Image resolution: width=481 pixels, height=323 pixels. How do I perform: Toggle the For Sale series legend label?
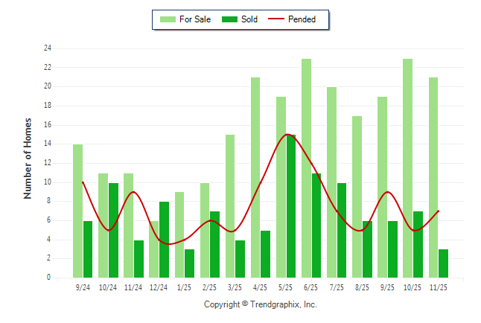tap(197, 19)
